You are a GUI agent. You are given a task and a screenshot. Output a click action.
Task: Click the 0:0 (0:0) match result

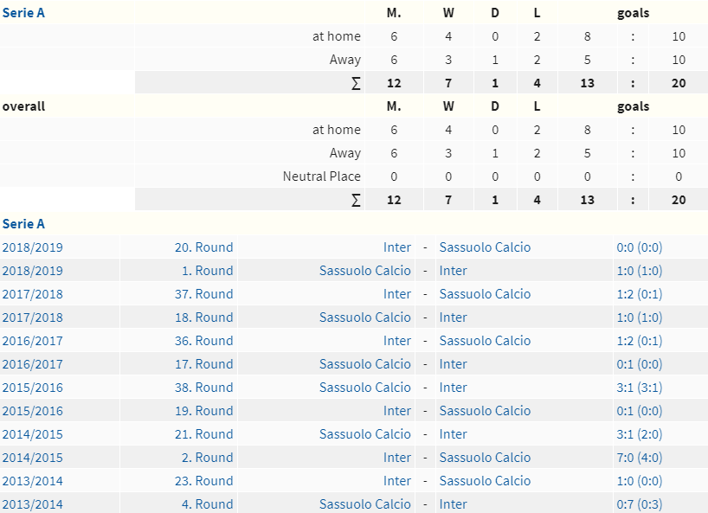point(640,247)
